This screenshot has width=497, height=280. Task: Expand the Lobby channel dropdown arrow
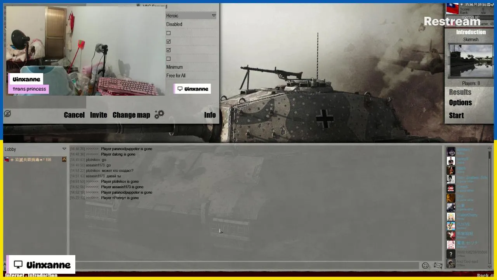coord(64,149)
